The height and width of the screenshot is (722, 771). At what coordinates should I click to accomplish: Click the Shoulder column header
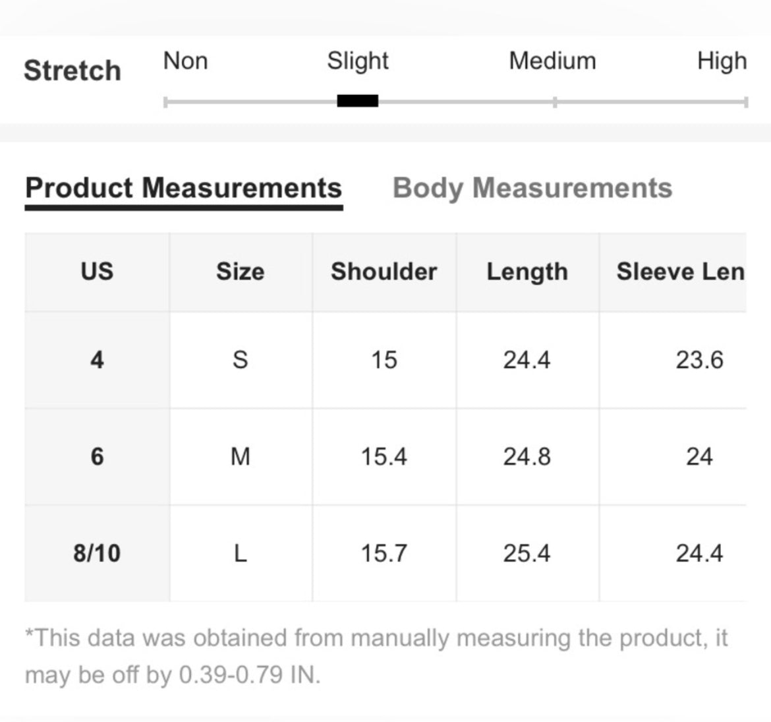coord(384,272)
